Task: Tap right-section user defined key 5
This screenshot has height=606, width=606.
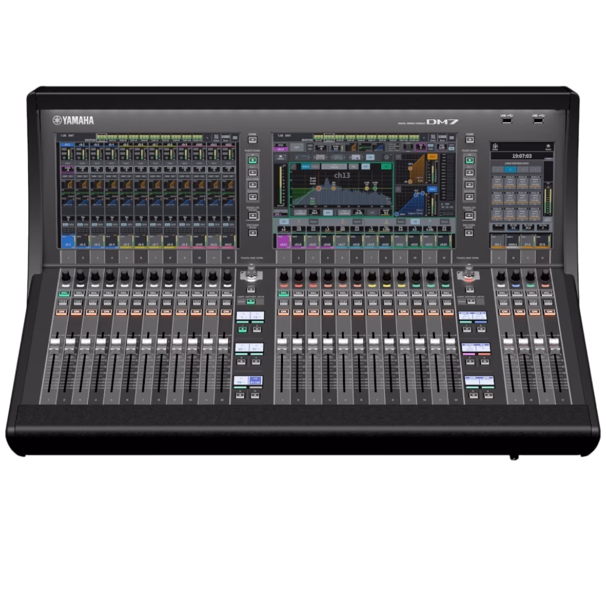Action: pyautogui.click(x=474, y=395)
